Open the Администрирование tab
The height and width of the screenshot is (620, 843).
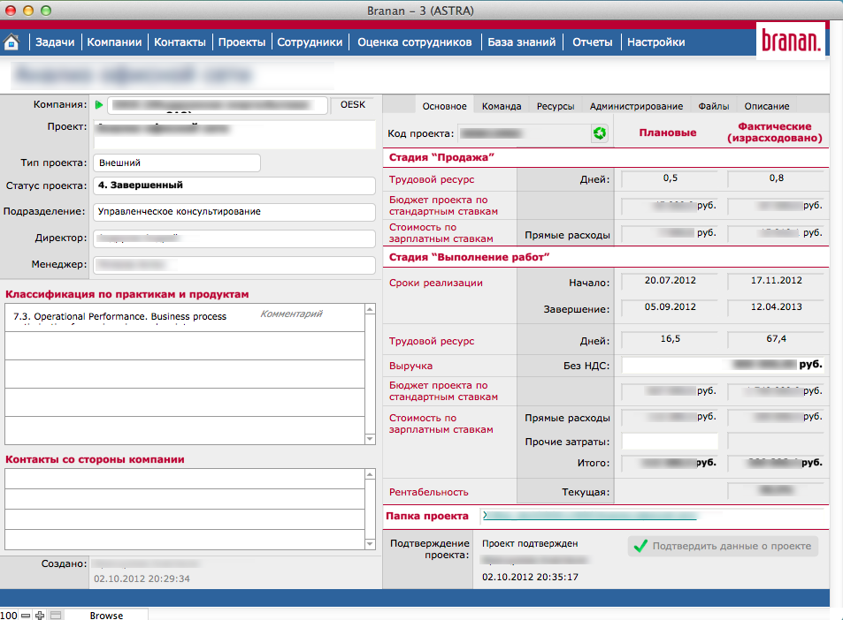coord(636,106)
